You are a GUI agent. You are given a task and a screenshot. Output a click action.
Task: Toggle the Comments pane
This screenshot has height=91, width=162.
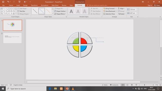click(x=114, y=85)
